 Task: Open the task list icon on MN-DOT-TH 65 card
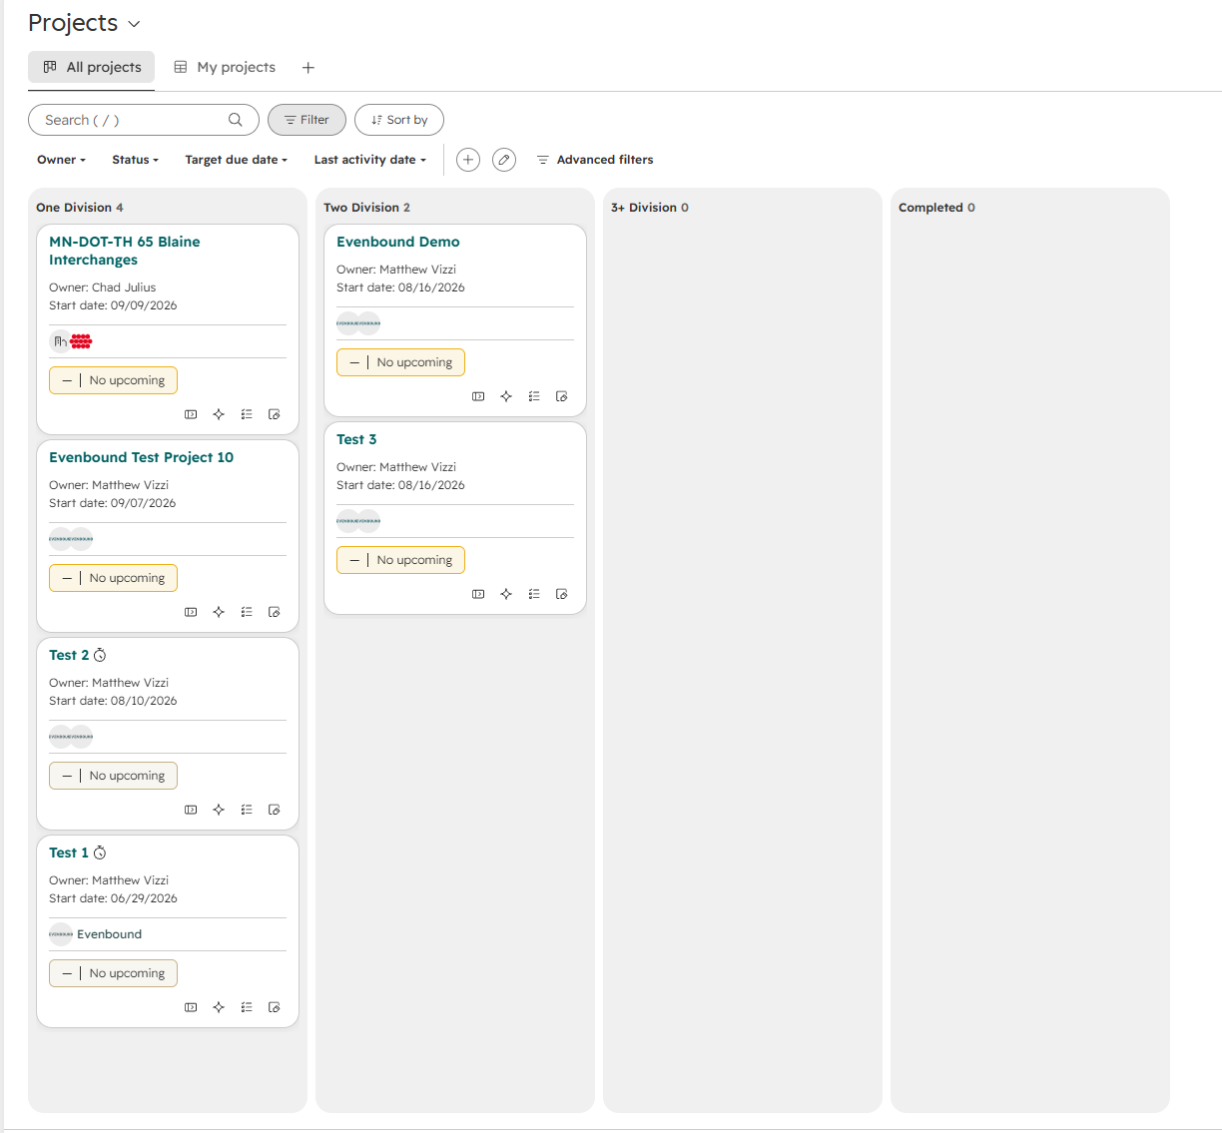[247, 414]
